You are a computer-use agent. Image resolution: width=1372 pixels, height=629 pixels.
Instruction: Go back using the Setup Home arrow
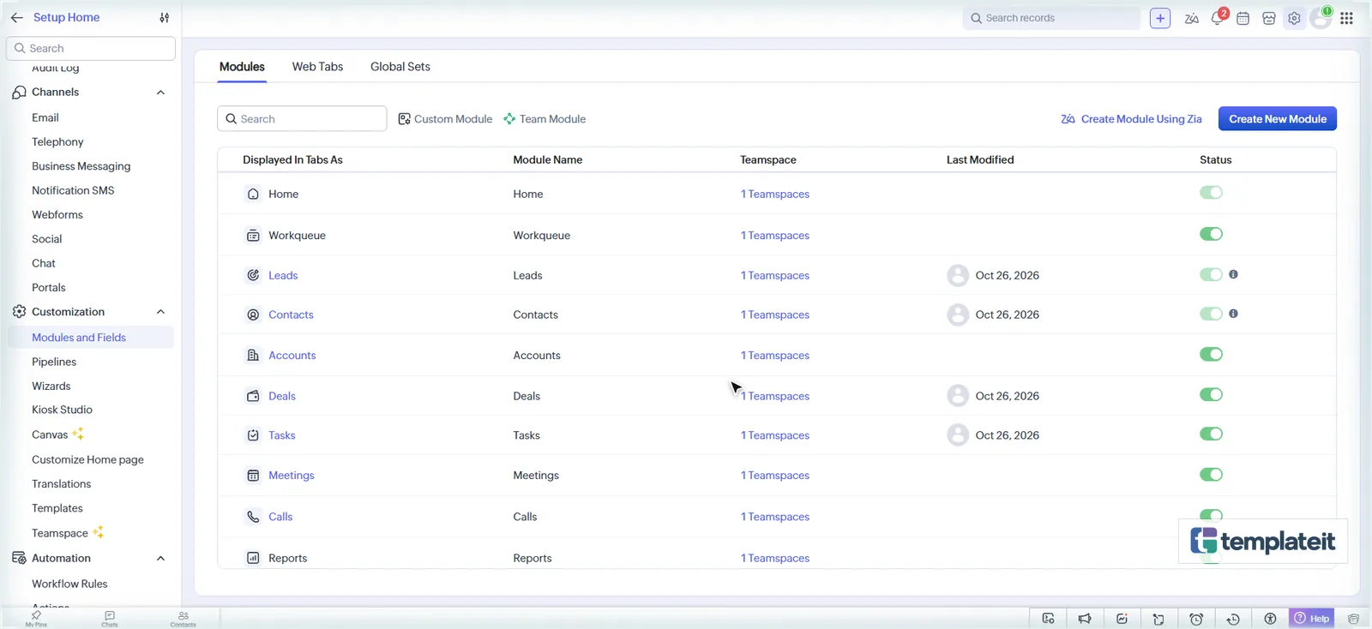click(x=17, y=17)
